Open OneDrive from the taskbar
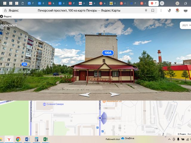Image resolution: width=191 pixels, height=143 pixels. point(128,138)
